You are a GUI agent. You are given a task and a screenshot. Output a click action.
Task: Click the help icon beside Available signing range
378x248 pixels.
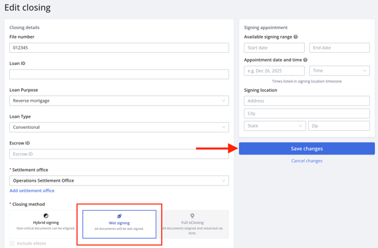point(296,37)
